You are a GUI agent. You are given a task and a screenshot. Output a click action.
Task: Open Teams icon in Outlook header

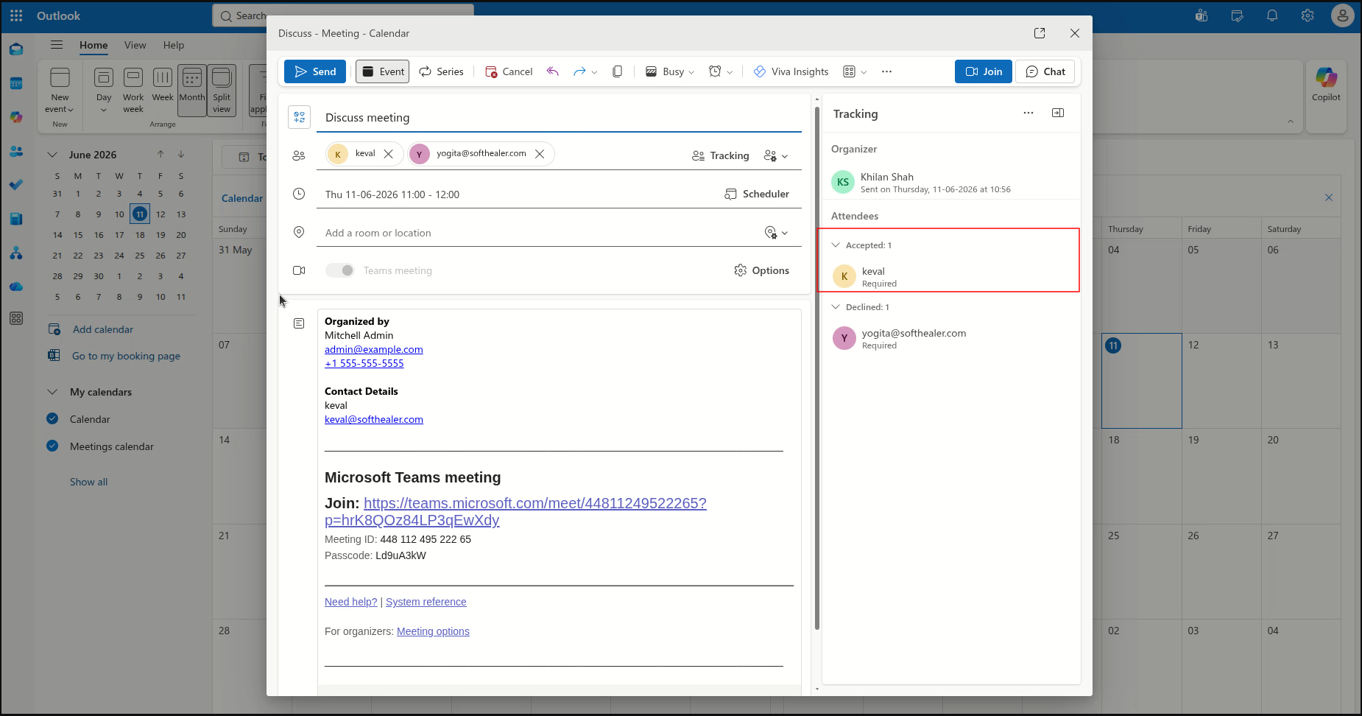[x=1202, y=15]
